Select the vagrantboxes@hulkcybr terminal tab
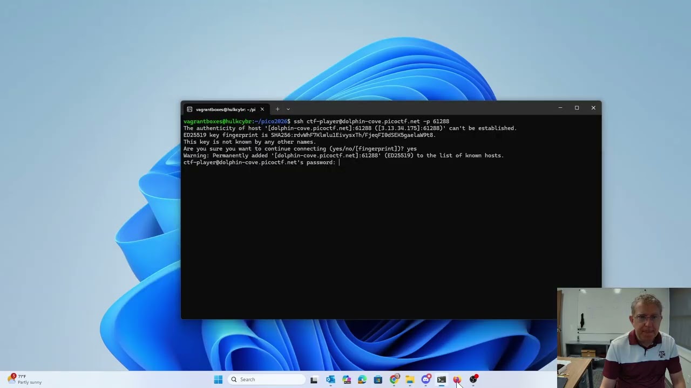Image resolution: width=691 pixels, height=388 pixels. pos(226,109)
